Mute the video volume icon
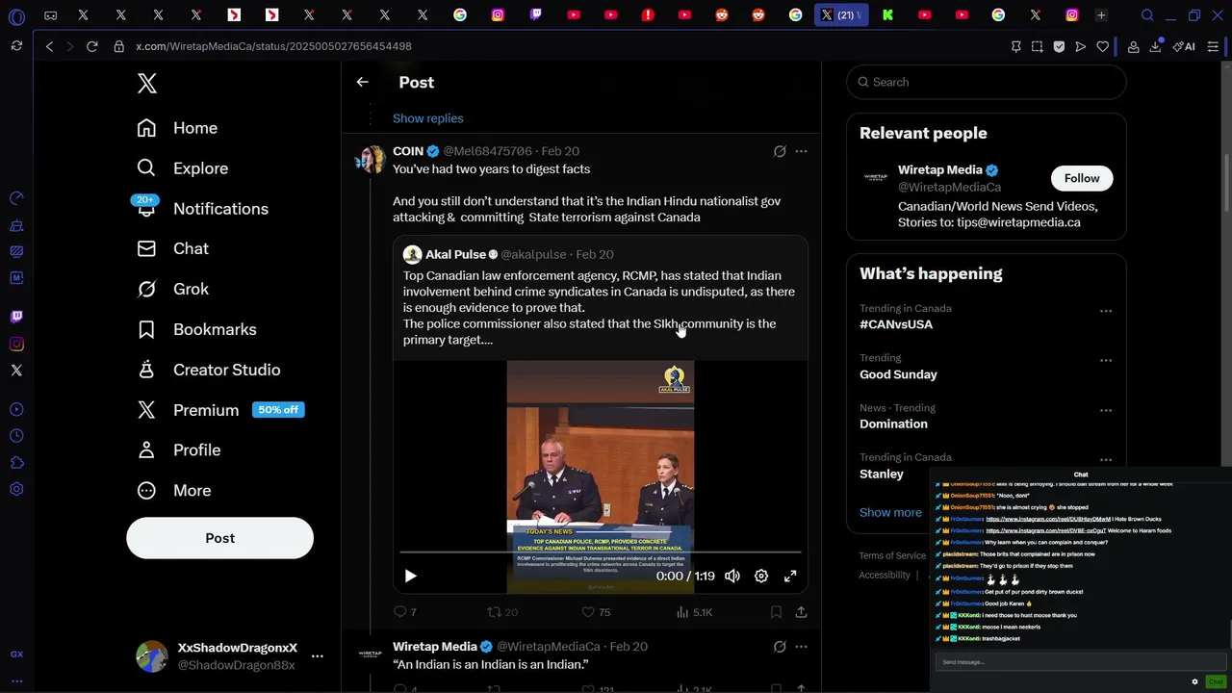Screen dimensions: 1232x693 point(732,576)
